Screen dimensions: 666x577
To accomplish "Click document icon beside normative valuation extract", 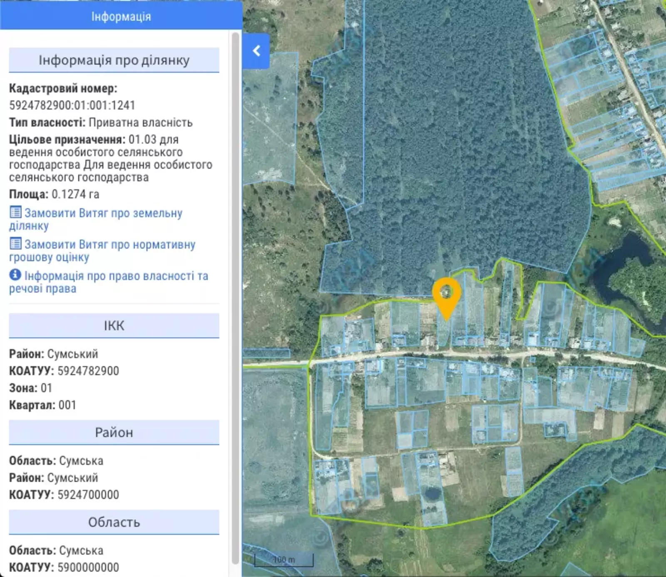I will [15, 244].
